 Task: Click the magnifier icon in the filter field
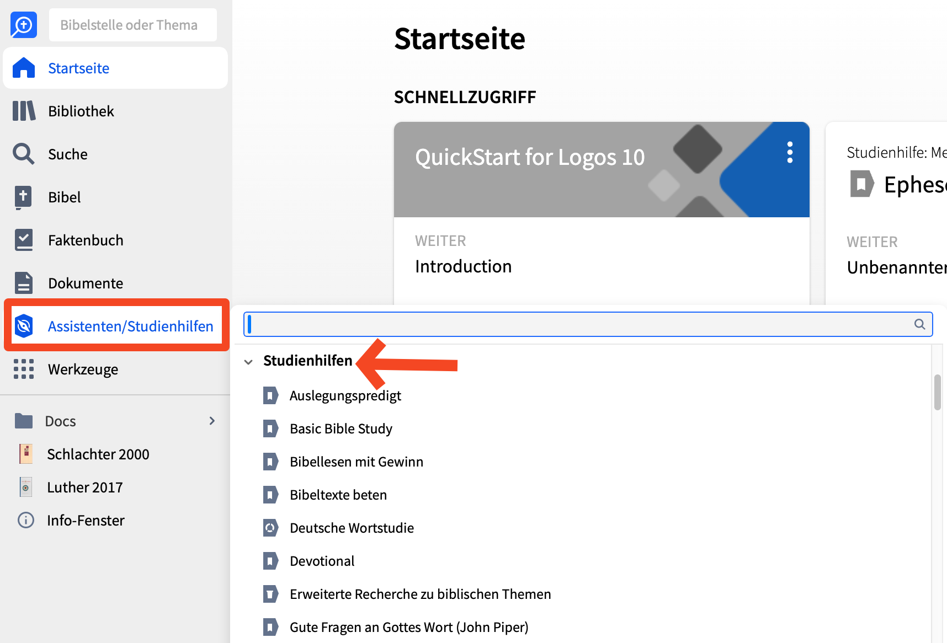919,324
